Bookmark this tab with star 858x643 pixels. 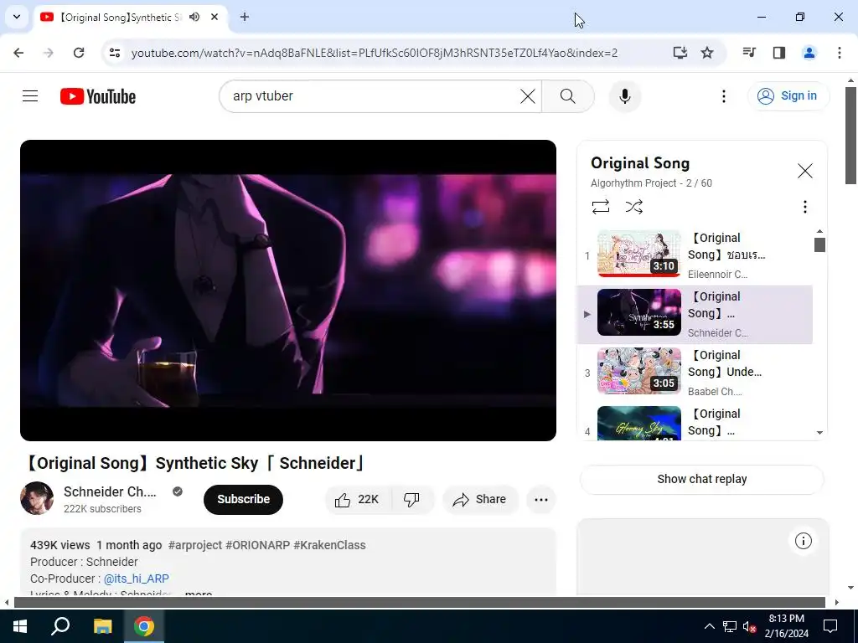coord(707,53)
